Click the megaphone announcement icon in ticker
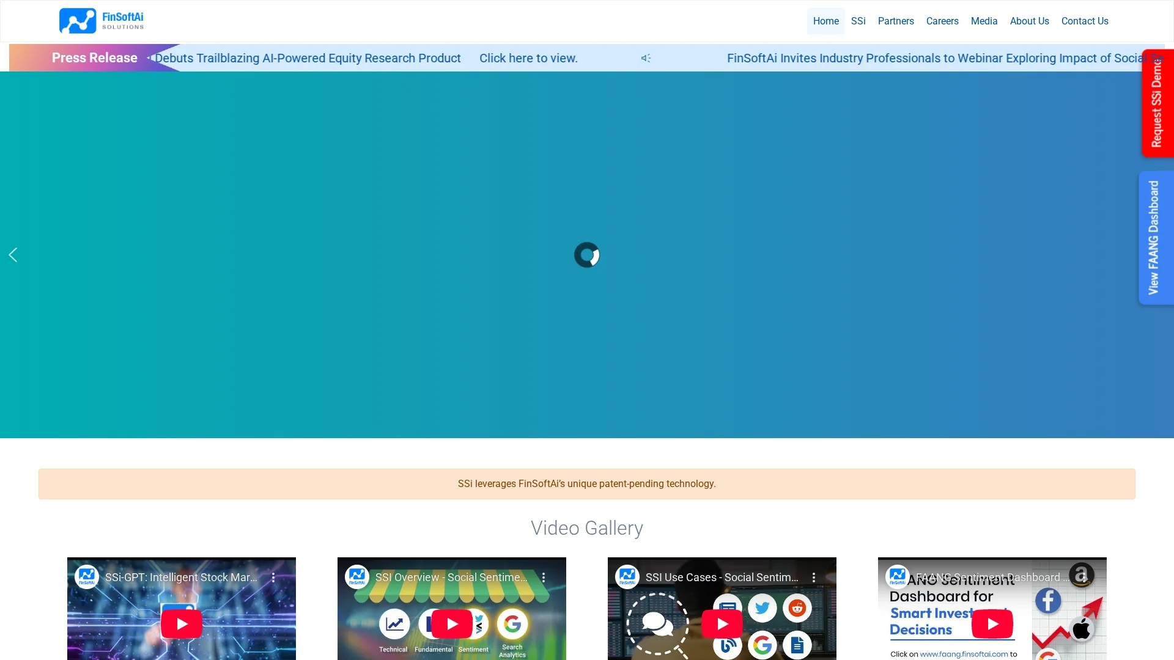The width and height of the screenshot is (1174, 660). point(646,59)
